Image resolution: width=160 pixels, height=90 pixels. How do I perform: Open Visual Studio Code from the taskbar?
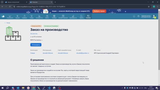[x=49, y=88]
